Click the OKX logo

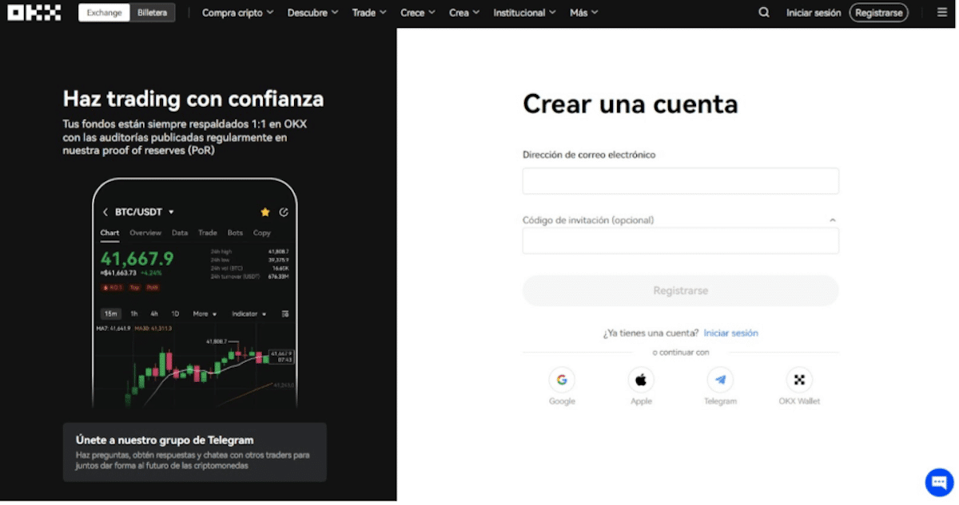(34, 12)
